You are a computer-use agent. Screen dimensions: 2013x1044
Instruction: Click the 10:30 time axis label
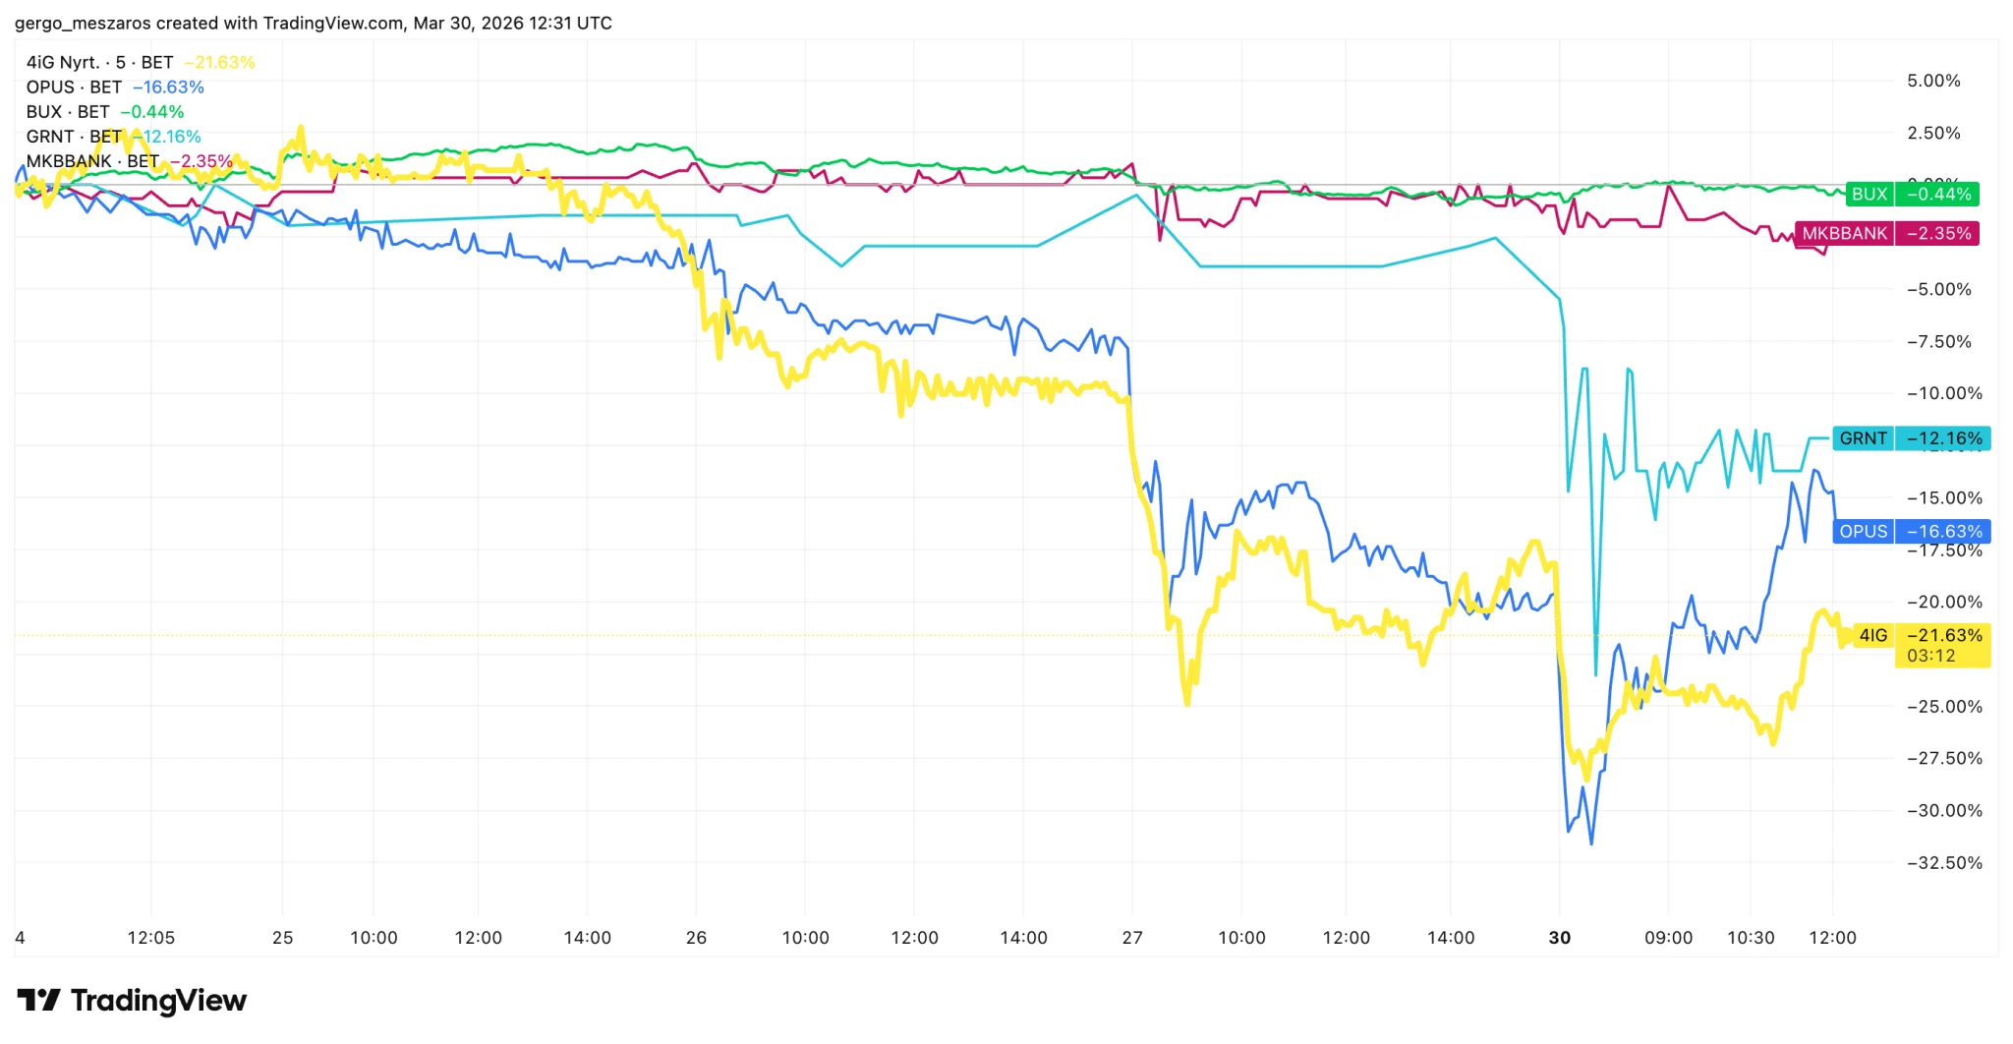1751,938
